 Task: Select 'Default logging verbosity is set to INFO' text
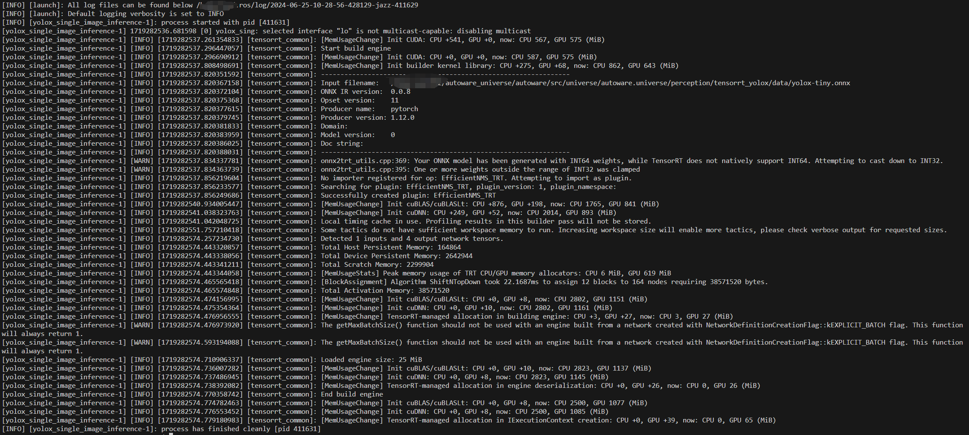tap(146, 14)
